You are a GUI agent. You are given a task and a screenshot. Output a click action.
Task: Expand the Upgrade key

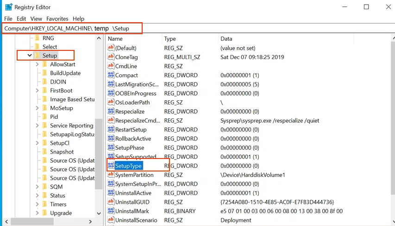point(38,213)
